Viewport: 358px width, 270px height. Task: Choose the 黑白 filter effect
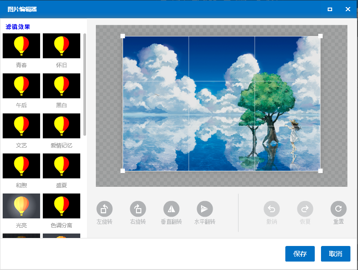click(x=62, y=86)
